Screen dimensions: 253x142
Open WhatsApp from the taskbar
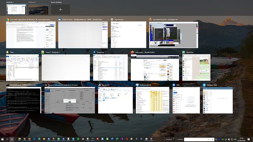58,139
